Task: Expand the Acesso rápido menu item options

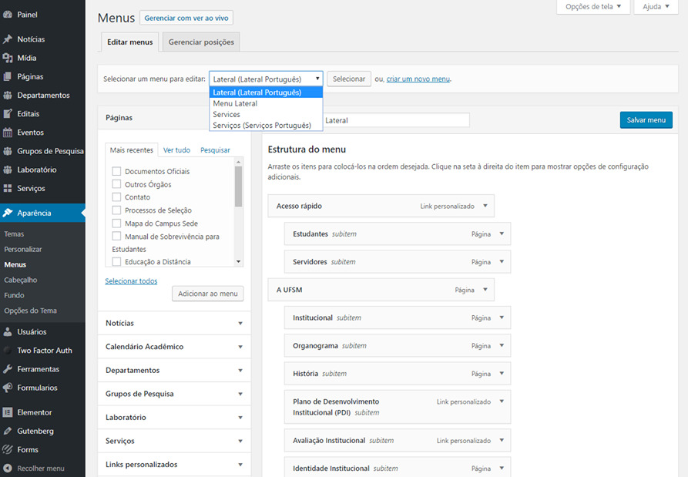Action: point(485,206)
